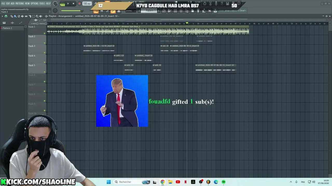Select the playlist Slip tool
This screenshot has height=186, width=332.
(x=26, y=16)
